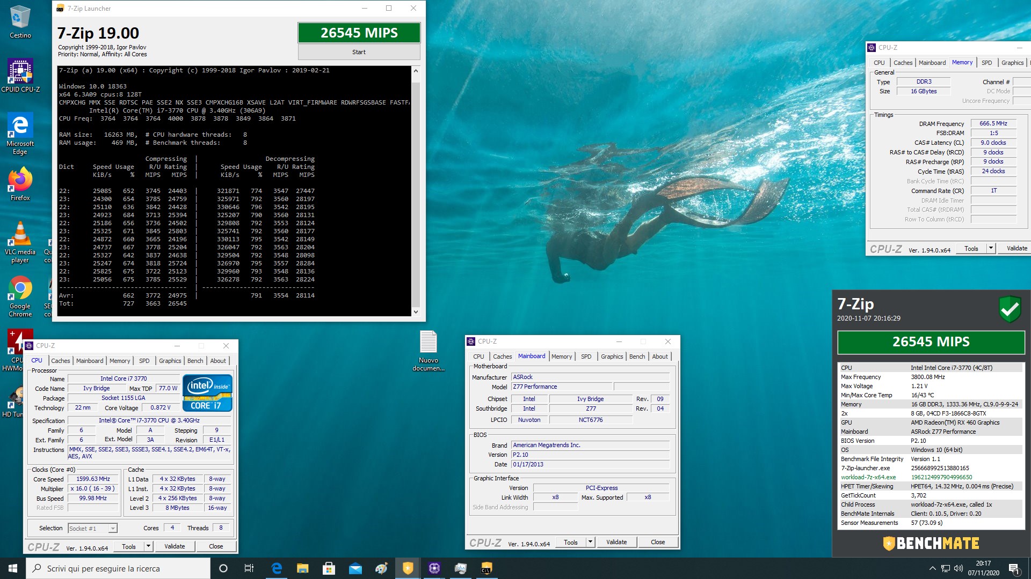Click the BenchMate logo at the panel bottom
The image size is (1031, 579).
pyautogui.click(x=931, y=543)
